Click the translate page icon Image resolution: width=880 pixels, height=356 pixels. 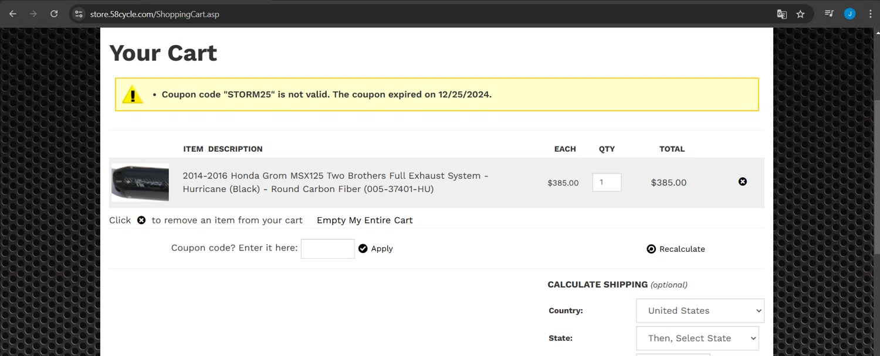(781, 14)
